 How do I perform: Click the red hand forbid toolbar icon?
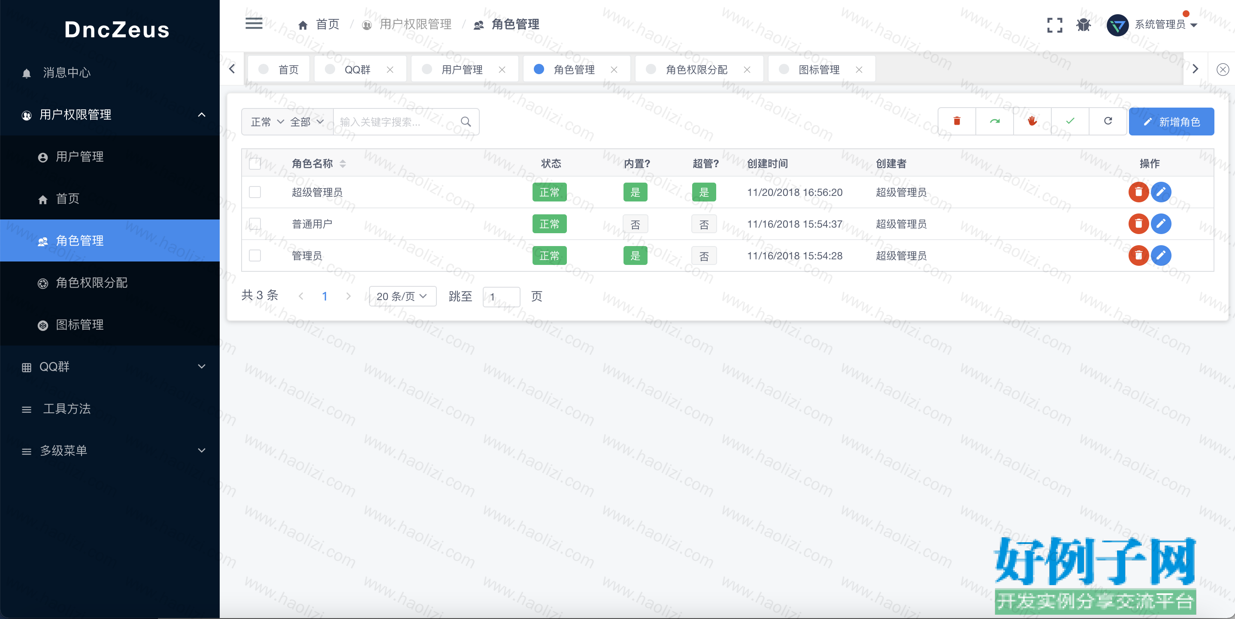click(x=1032, y=121)
